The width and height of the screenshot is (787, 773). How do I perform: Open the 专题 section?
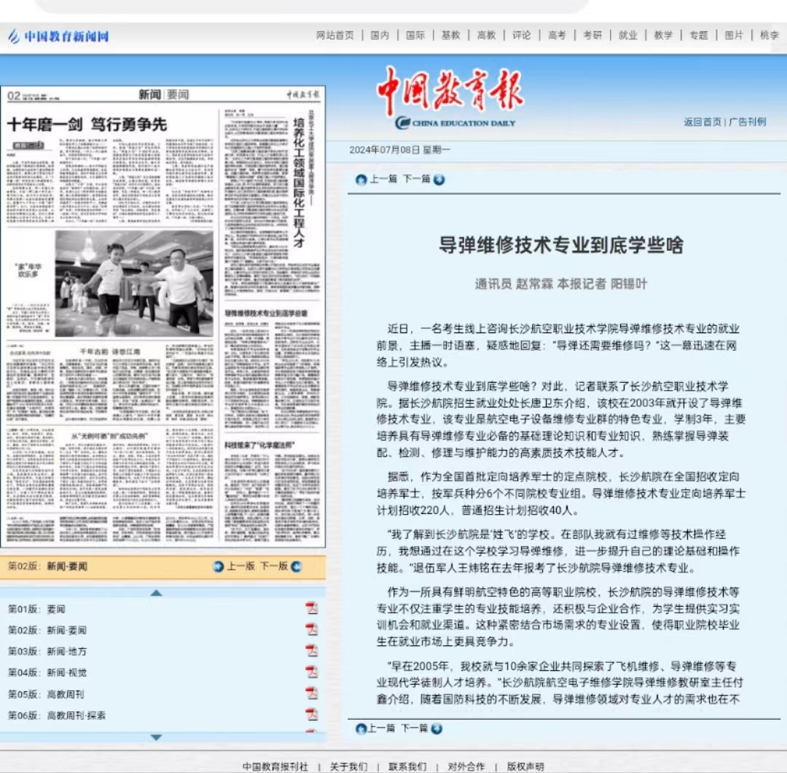[699, 35]
